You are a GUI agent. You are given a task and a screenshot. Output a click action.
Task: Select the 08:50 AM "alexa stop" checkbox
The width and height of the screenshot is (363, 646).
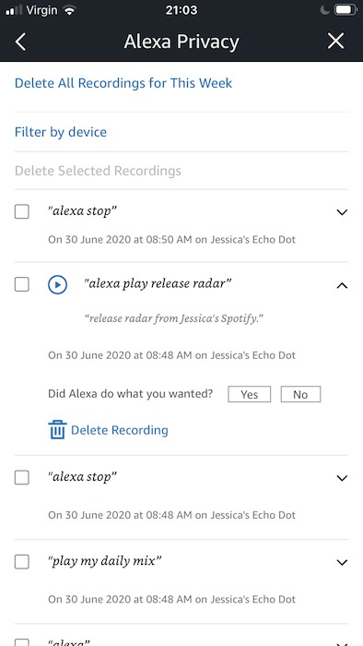pos(22,211)
